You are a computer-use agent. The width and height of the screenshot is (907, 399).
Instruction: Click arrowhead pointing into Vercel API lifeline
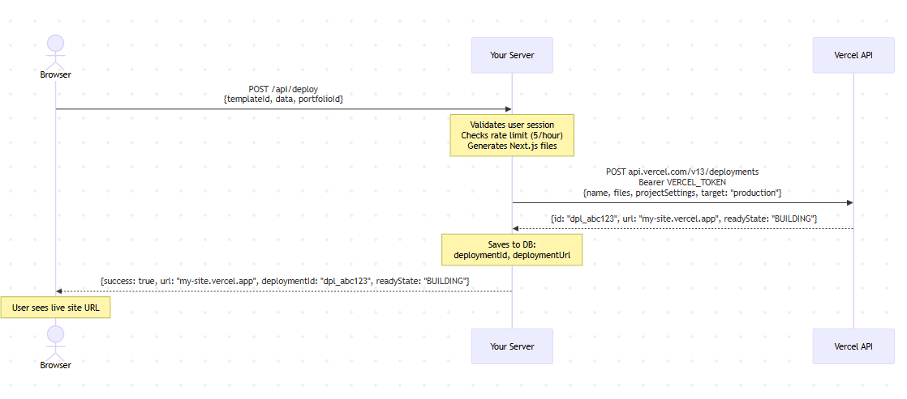849,202
